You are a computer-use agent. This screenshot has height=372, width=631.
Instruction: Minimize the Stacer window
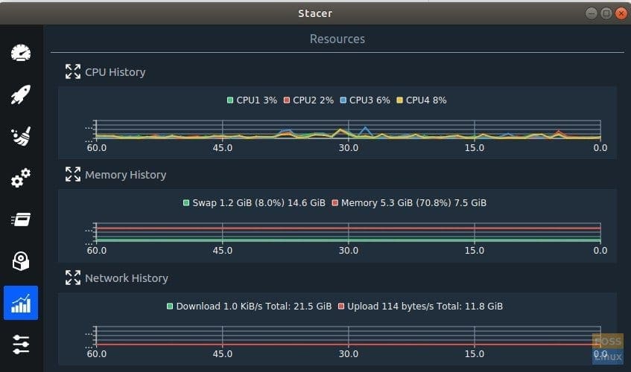click(592, 13)
